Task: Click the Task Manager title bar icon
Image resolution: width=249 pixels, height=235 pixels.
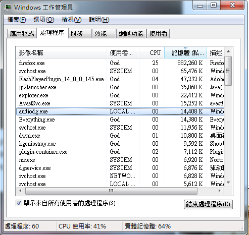Action: click(8, 8)
